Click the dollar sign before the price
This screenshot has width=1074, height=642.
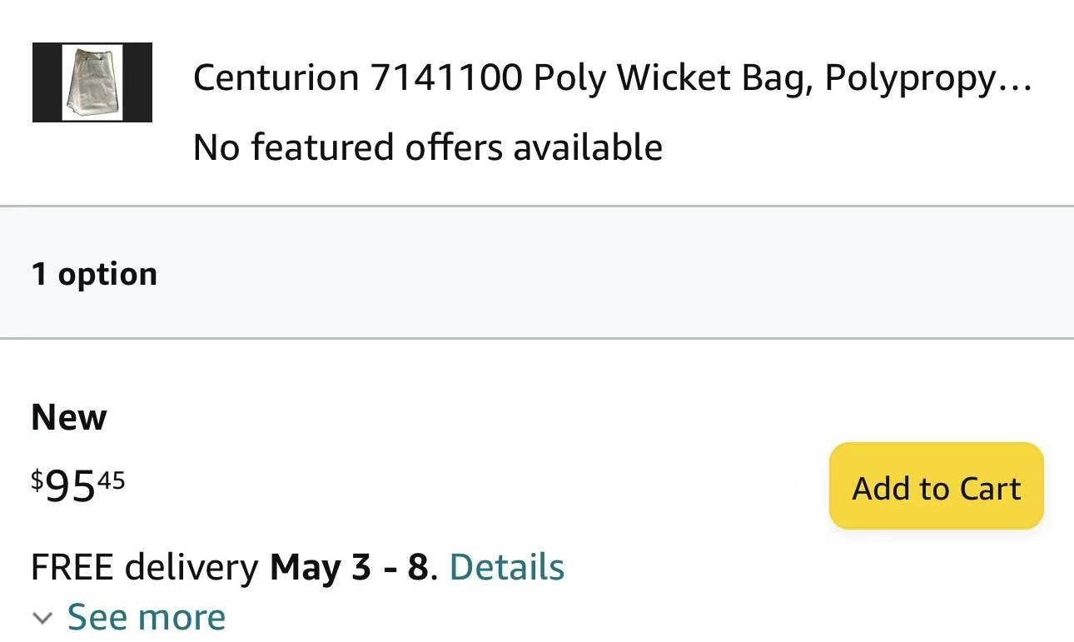[x=37, y=478]
